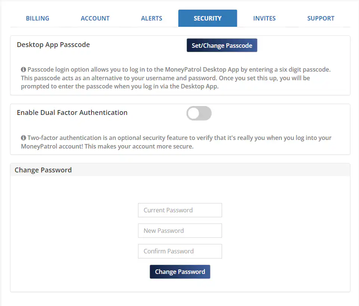Switch to the Account tab

(95, 18)
